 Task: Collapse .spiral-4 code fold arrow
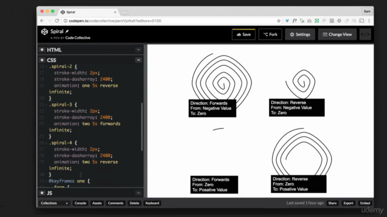(47, 143)
